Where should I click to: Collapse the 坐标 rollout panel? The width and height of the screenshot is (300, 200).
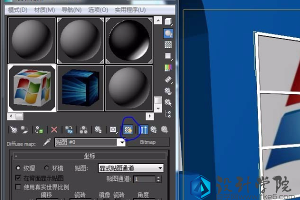click(90, 156)
